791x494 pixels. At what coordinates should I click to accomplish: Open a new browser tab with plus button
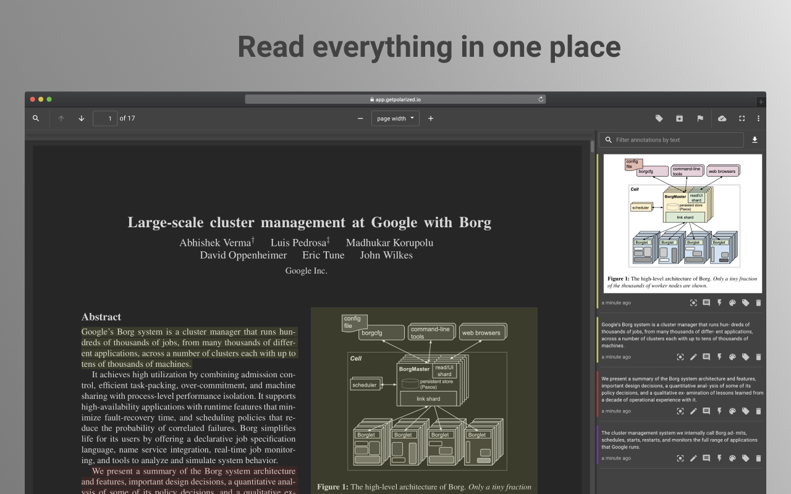761,101
